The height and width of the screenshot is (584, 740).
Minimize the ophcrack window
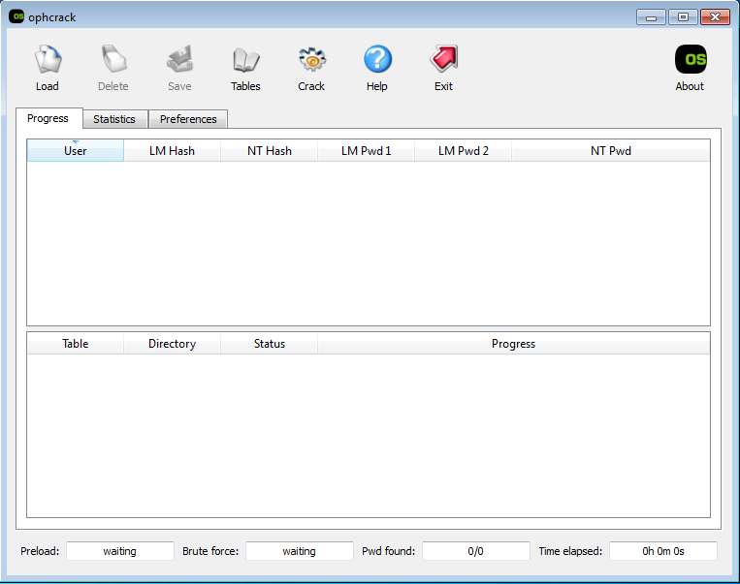click(x=652, y=17)
